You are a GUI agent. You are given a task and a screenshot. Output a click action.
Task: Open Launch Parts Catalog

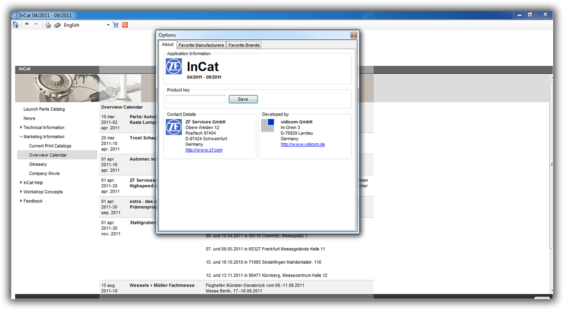[x=44, y=109]
